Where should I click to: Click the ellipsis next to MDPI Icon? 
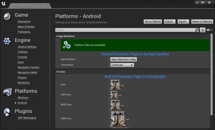click(x=122, y=106)
